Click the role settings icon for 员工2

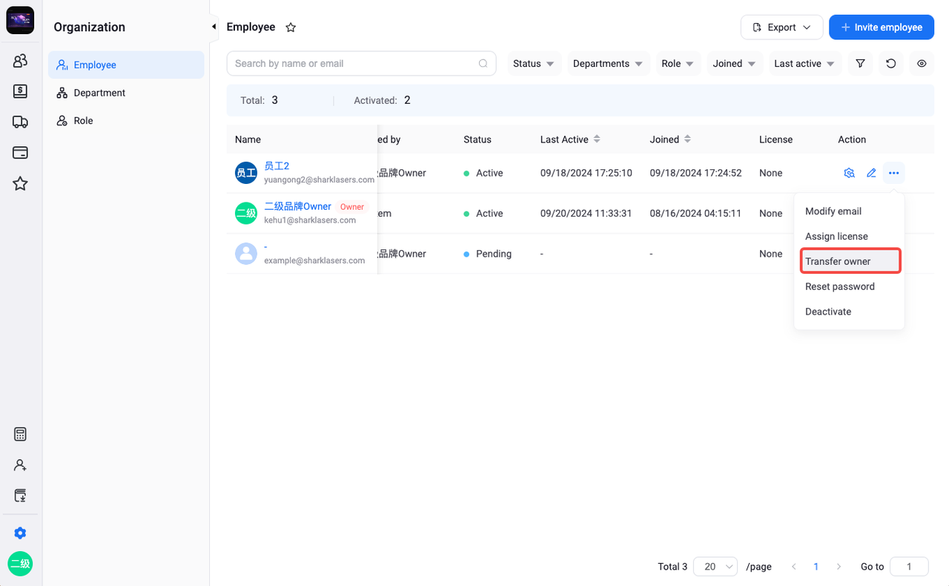(x=850, y=173)
